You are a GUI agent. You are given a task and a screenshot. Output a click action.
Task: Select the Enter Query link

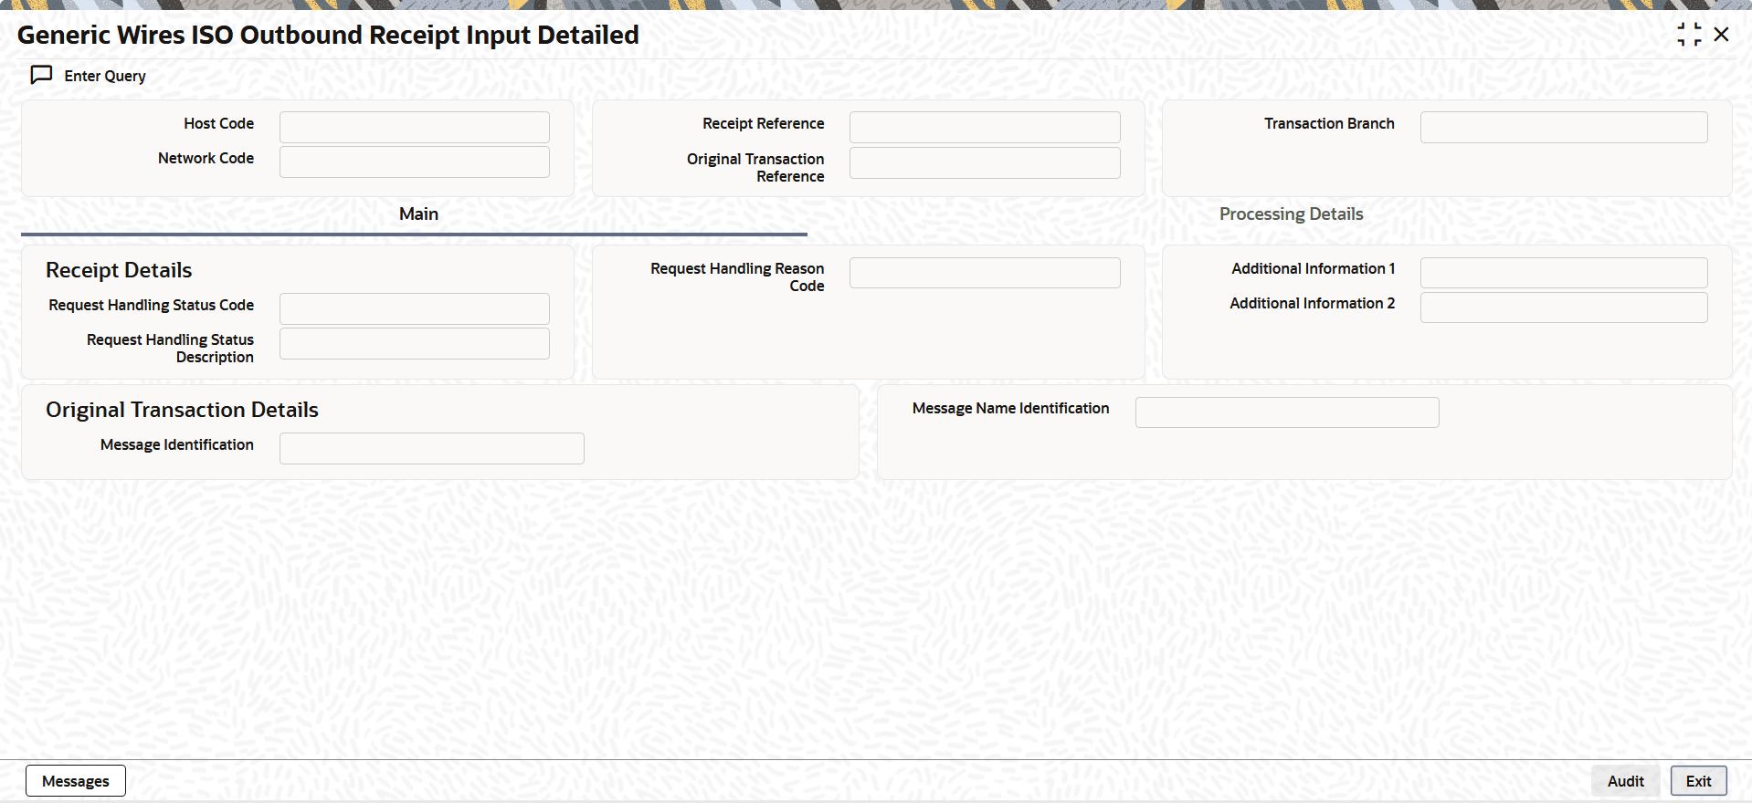pyautogui.click(x=105, y=76)
